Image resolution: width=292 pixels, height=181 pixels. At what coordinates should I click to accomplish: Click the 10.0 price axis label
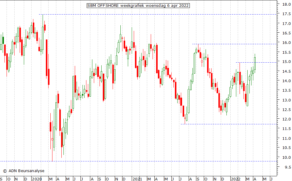[286, 158]
